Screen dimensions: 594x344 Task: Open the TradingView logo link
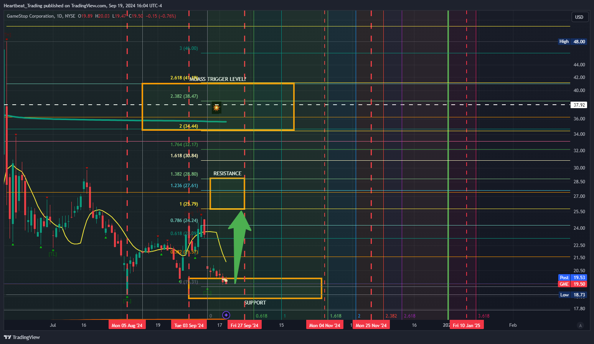tap(22, 337)
